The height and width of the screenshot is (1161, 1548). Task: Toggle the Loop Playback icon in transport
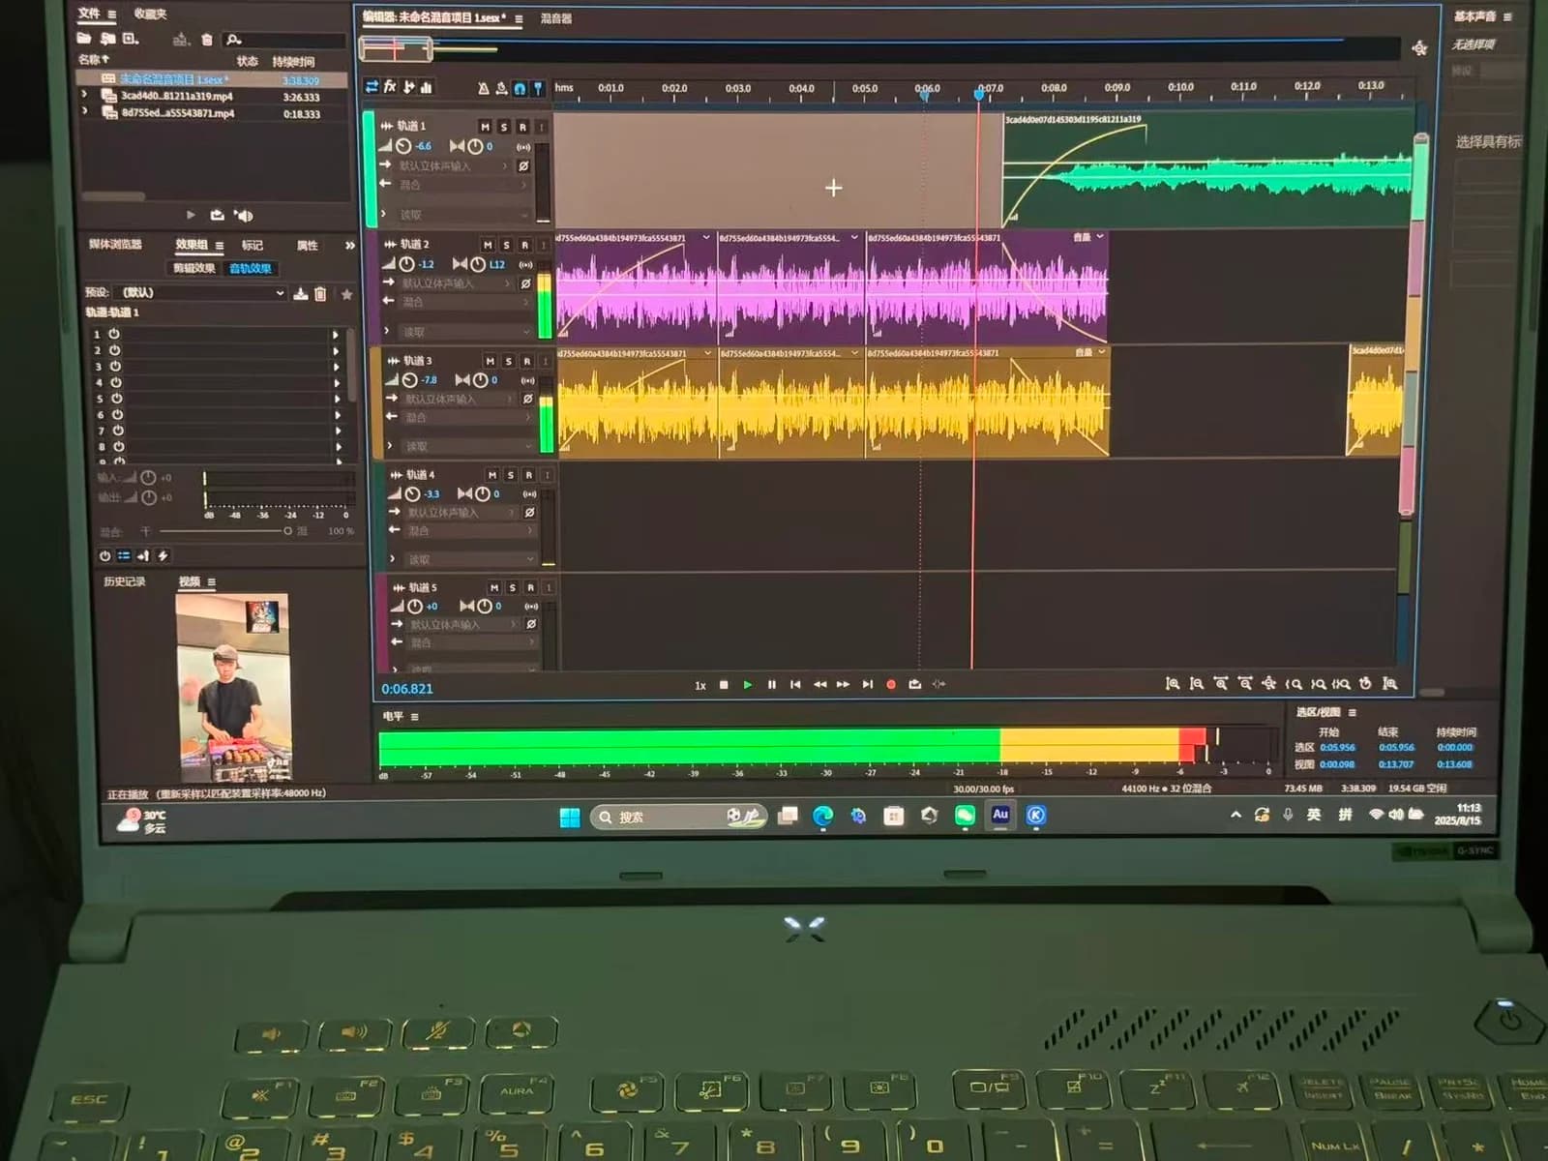click(915, 685)
